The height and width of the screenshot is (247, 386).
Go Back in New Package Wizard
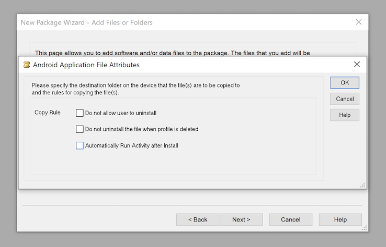(197, 219)
